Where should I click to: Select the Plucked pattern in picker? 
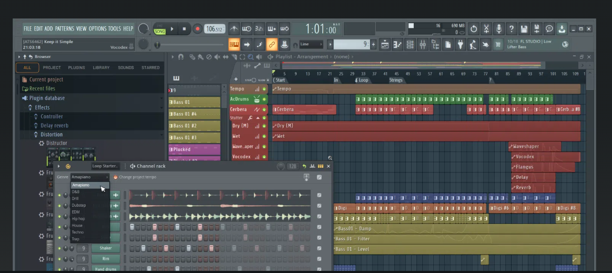pyautogui.click(x=195, y=149)
